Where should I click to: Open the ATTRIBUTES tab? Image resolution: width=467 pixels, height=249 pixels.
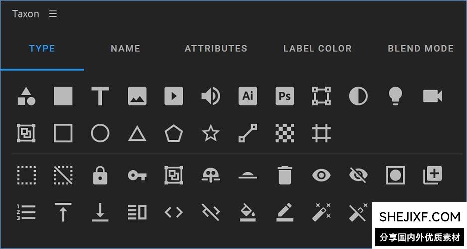tap(216, 49)
